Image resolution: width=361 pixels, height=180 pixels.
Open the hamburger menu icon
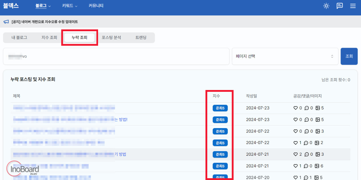click(x=353, y=6)
